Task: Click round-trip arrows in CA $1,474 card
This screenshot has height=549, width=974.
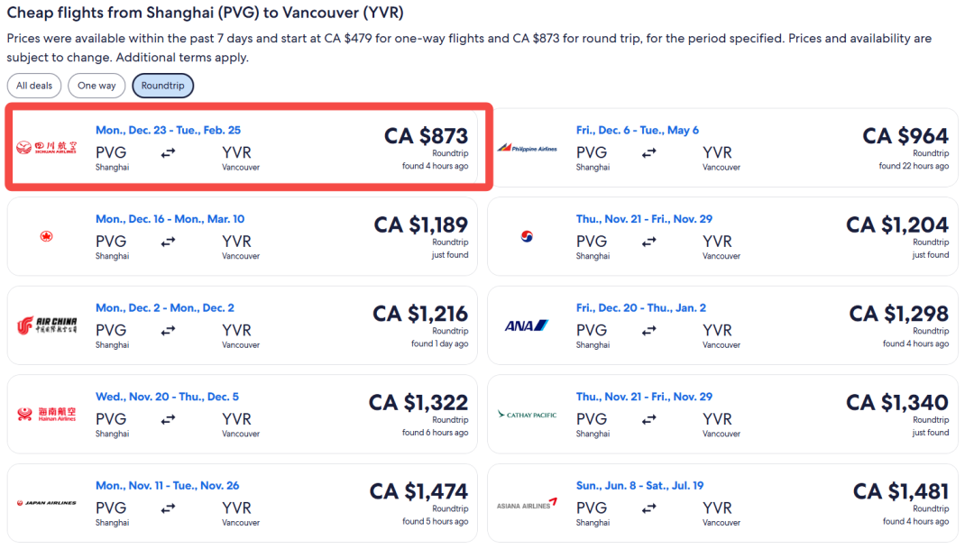Action: [x=168, y=508]
